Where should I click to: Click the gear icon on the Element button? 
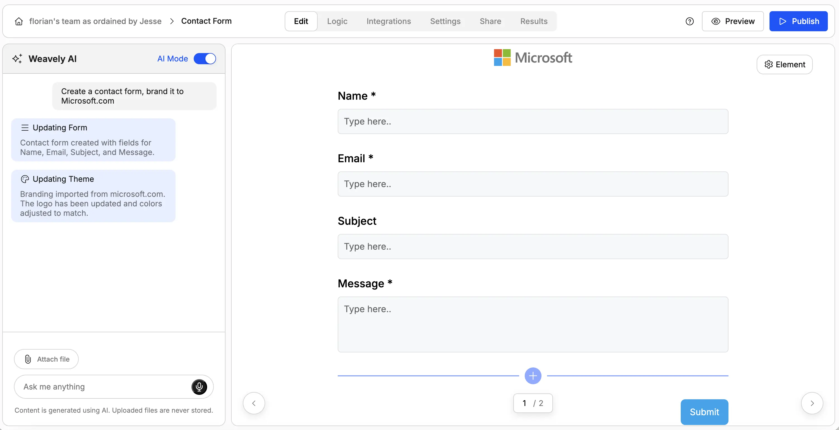tap(769, 64)
